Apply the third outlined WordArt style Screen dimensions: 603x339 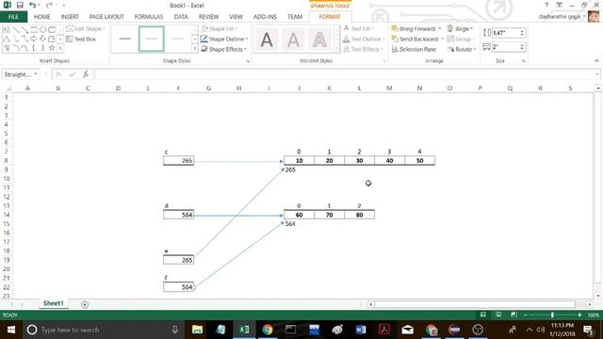pyautogui.click(x=319, y=40)
